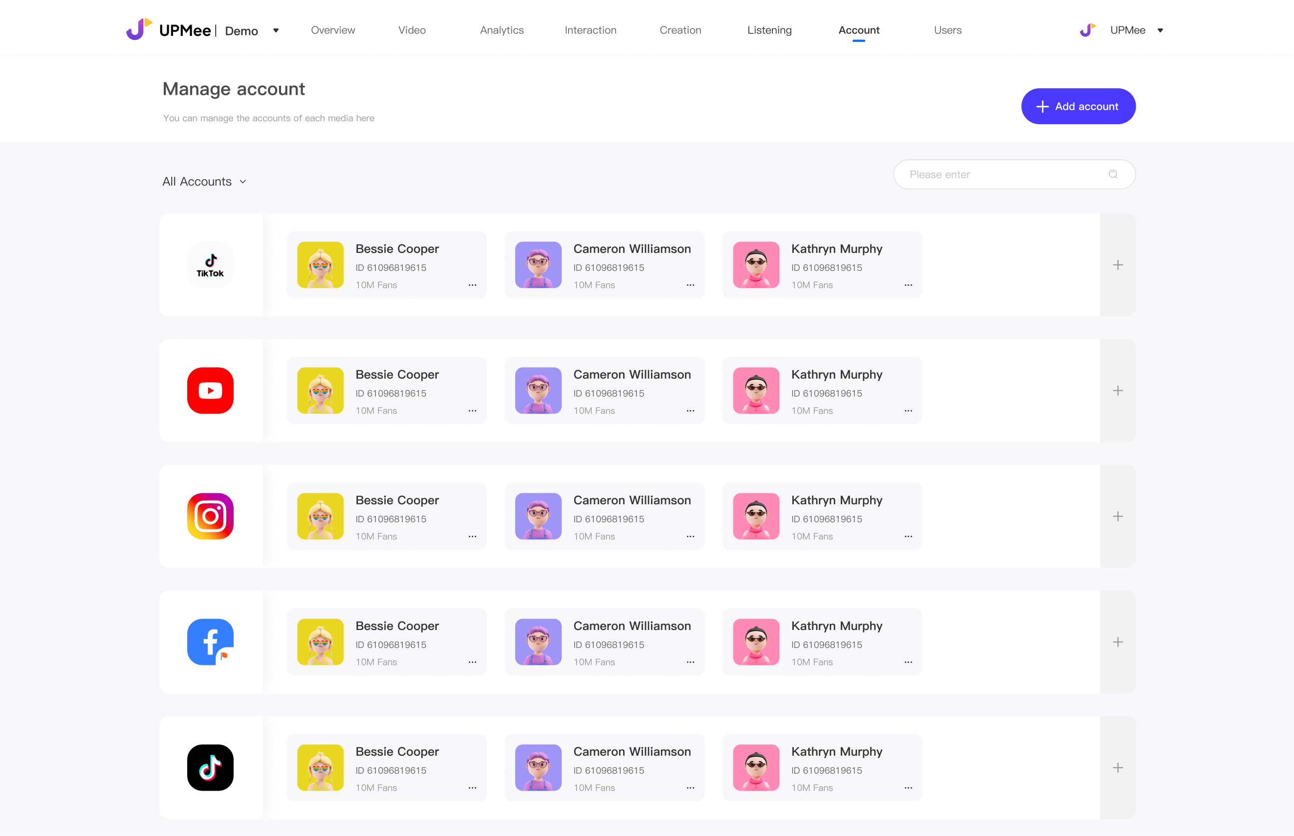Screen dimensions: 1294x836
Task: Open the Demo workspace dropdown arrow
Action: [x=276, y=30]
